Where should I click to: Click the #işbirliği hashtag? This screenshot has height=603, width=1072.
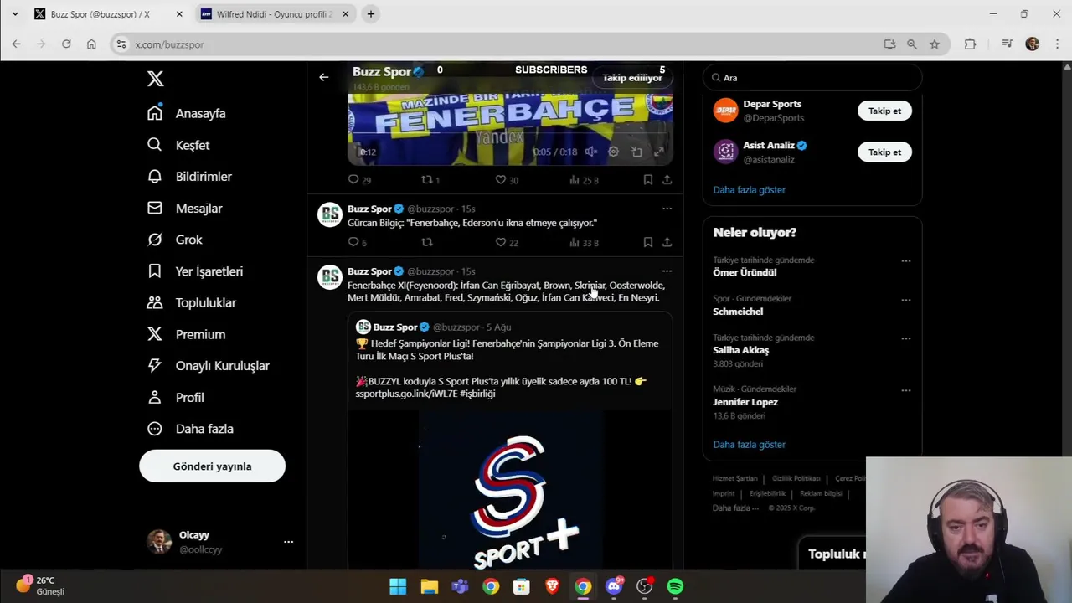[477, 394]
